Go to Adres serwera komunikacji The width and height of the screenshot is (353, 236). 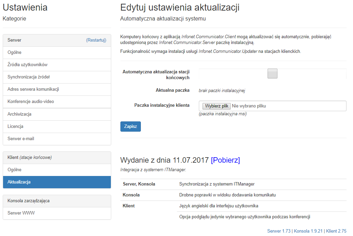[x=33, y=89]
